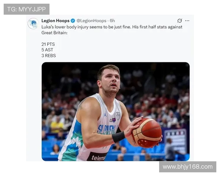The height and width of the screenshot is (176, 220).
Task: Open the three-dot more options menu
Action: point(187,21)
